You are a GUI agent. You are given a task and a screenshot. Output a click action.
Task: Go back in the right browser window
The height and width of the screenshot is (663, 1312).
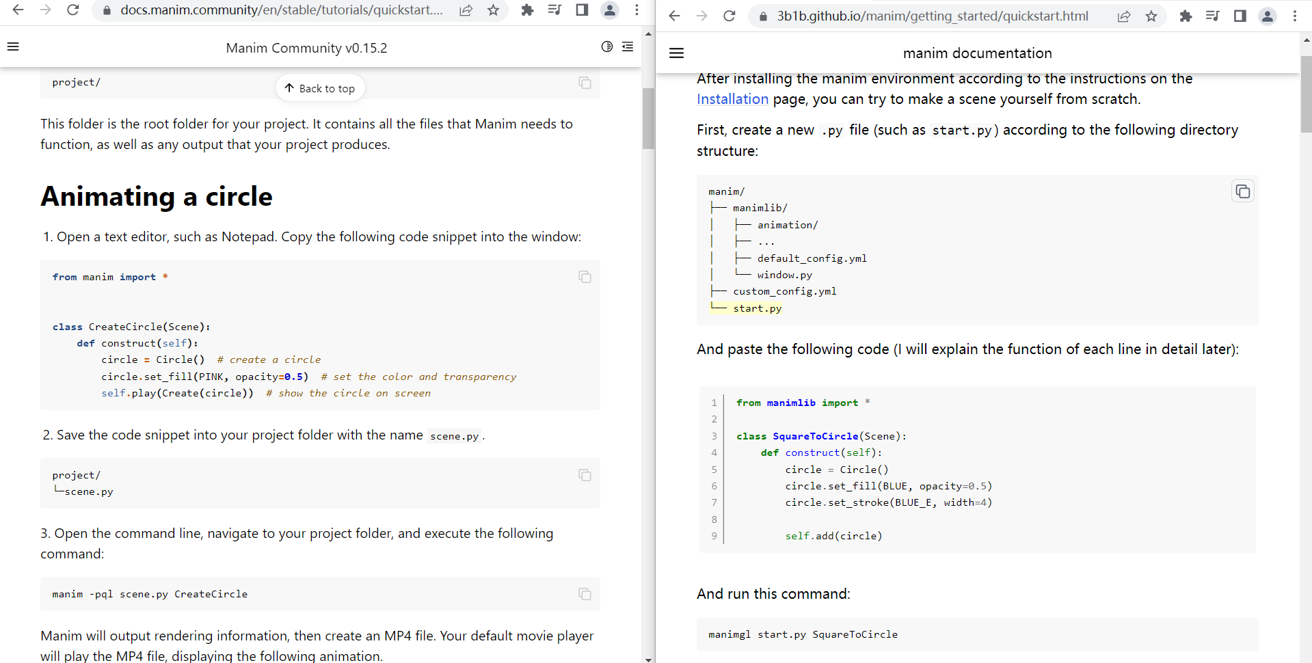[x=674, y=16]
